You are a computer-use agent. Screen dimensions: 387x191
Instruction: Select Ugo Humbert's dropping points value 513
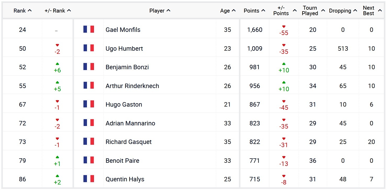pyautogui.click(x=343, y=48)
